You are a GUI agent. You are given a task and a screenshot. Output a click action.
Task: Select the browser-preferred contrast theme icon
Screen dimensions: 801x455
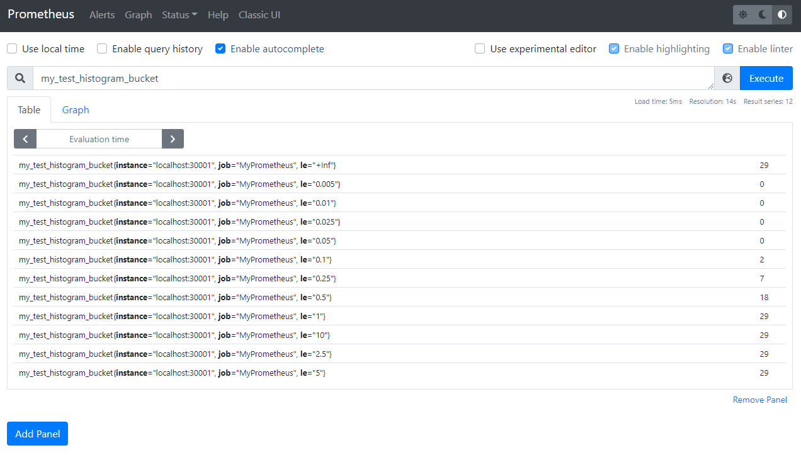tap(782, 14)
